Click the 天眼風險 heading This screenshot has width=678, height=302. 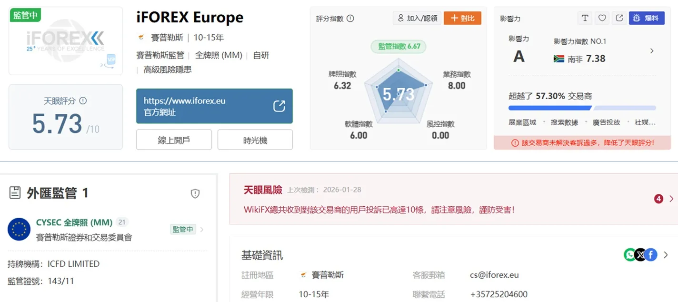(x=263, y=190)
